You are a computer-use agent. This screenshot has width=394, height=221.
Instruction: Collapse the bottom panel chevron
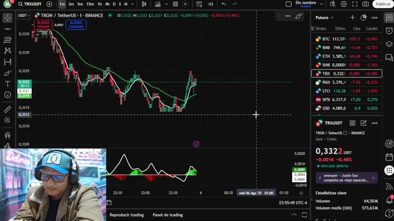294,215
